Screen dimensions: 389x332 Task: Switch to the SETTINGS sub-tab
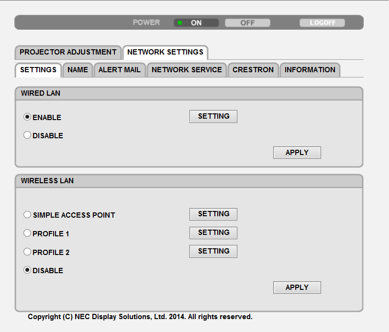(38, 70)
